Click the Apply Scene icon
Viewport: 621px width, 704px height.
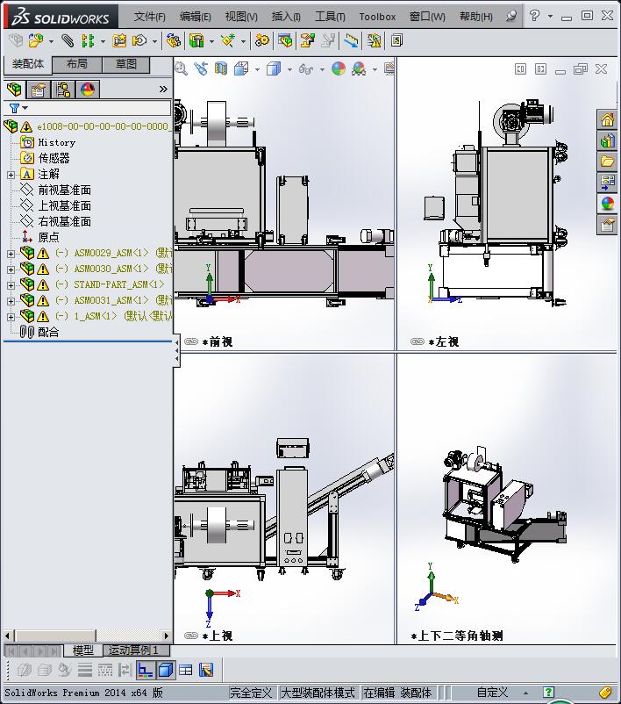(x=359, y=68)
